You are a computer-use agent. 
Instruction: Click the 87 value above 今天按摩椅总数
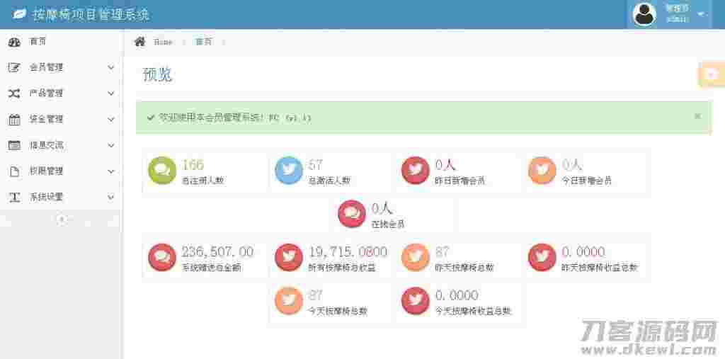[315, 295]
